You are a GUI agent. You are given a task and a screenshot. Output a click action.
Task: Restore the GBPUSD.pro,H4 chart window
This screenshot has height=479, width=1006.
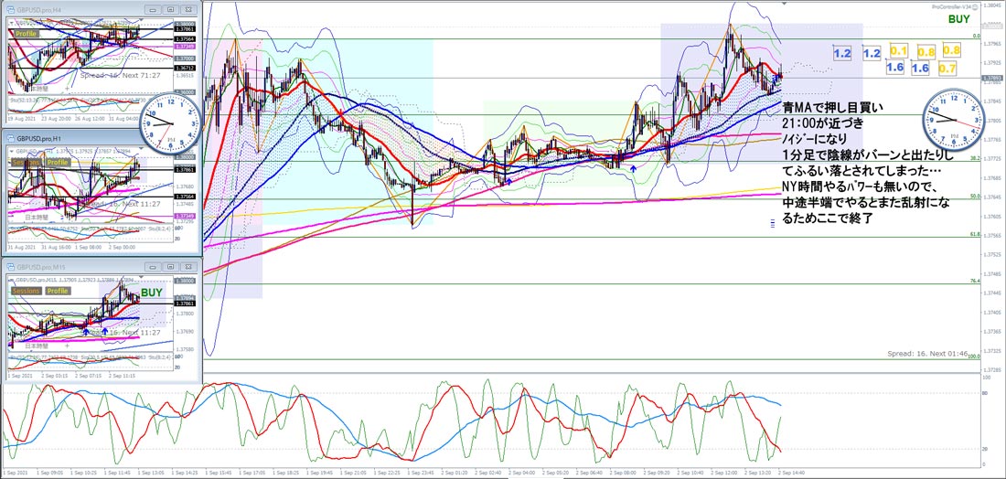(170, 10)
